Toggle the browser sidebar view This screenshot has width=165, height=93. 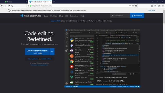pyautogui.click(x=159, y=6)
